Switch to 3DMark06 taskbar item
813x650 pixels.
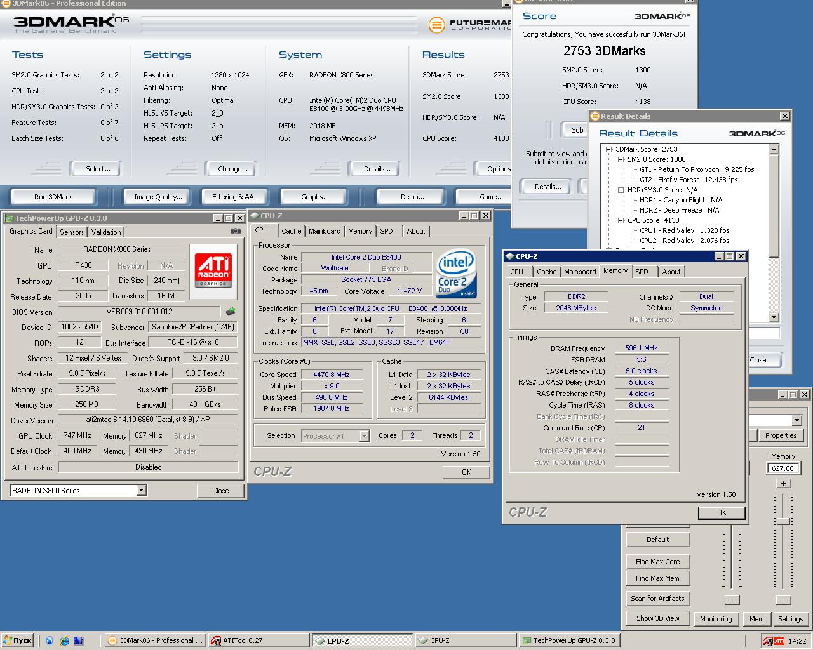155,640
